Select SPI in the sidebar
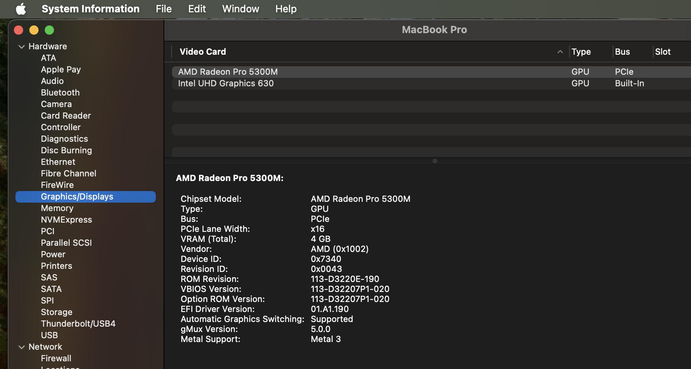This screenshot has height=369, width=691. [x=47, y=300]
